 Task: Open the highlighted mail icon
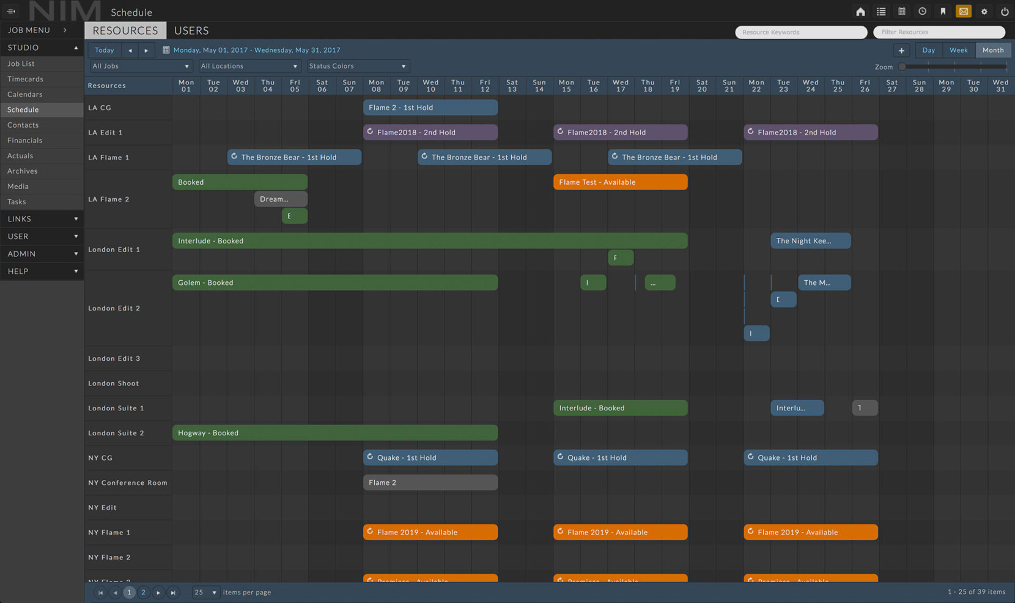point(964,11)
